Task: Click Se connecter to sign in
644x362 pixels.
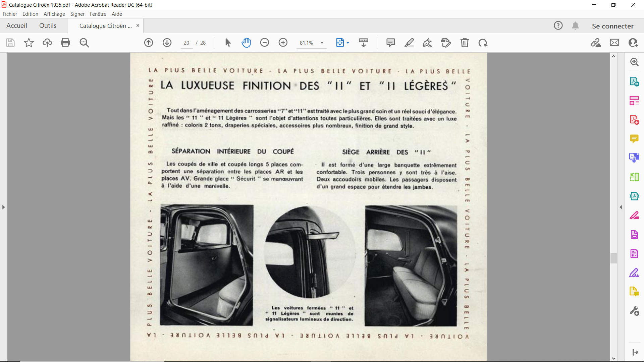Action: tap(612, 26)
